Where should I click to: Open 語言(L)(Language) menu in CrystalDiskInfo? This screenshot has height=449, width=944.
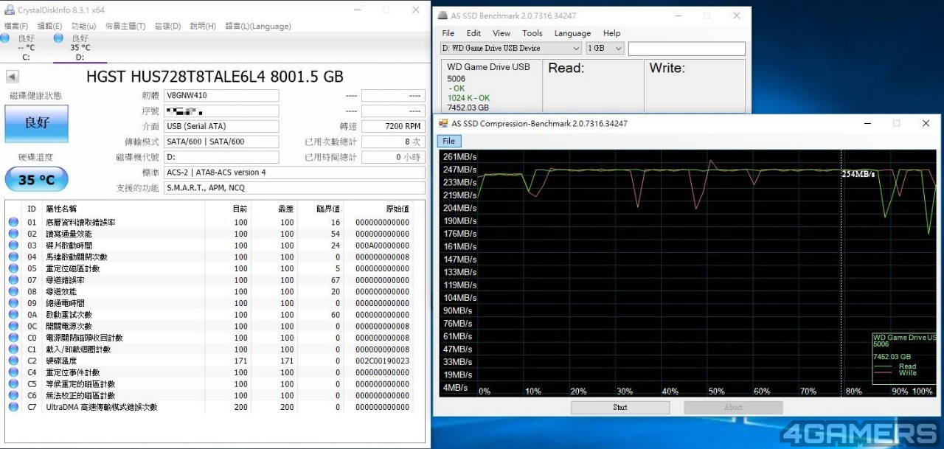258,26
